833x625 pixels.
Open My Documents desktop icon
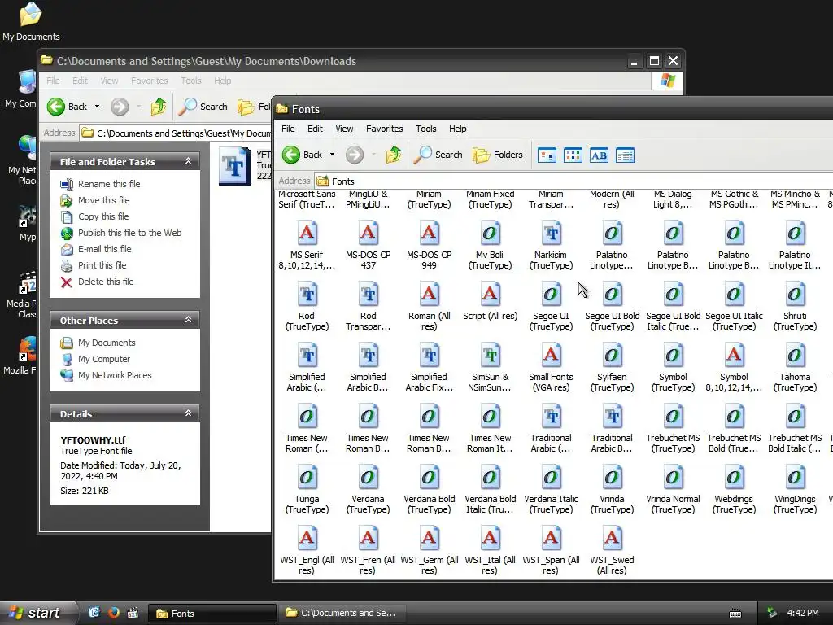coord(31,22)
